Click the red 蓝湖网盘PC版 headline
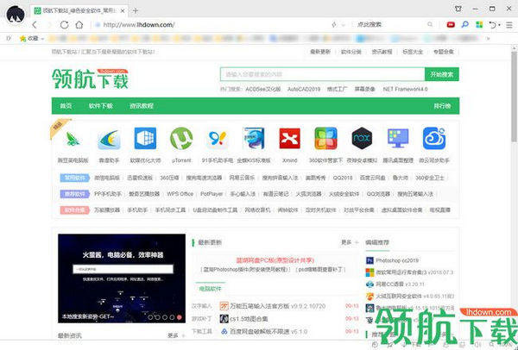 click(x=275, y=260)
